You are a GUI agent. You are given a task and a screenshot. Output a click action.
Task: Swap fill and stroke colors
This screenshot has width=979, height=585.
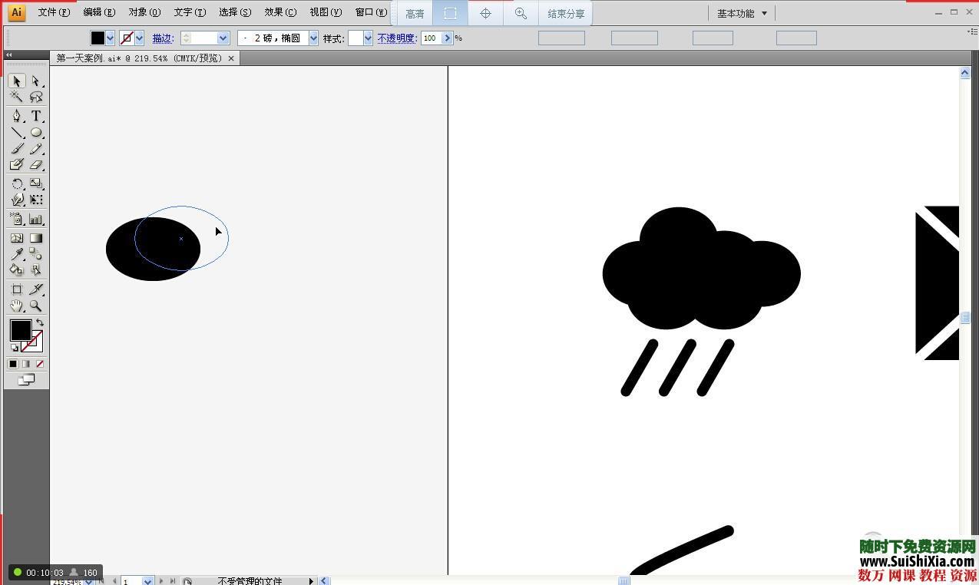click(x=40, y=322)
